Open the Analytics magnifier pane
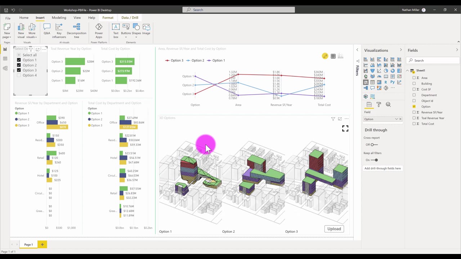Screen dimensions: 461x259 [x=389, y=104]
